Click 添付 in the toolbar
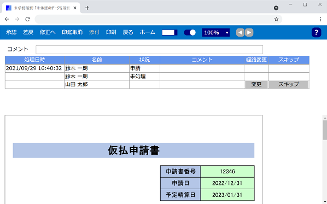 (x=94, y=32)
